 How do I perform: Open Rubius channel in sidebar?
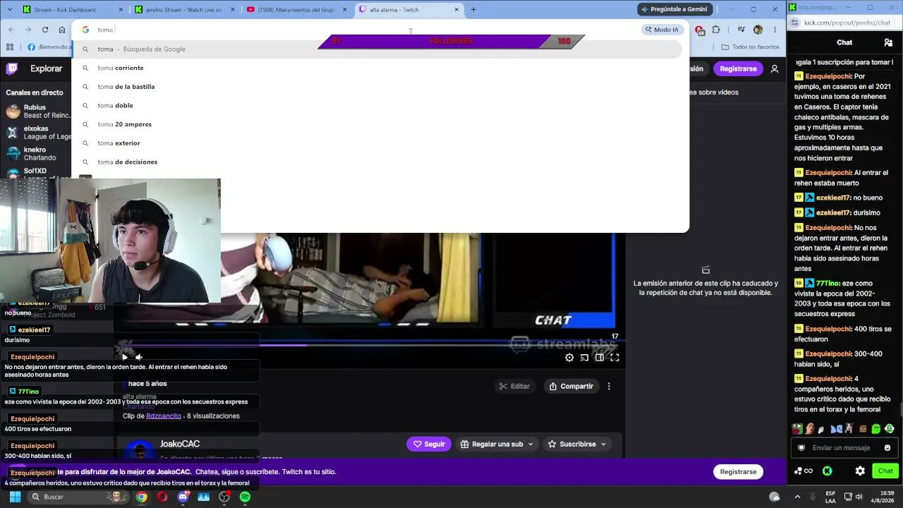pos(37,111)
